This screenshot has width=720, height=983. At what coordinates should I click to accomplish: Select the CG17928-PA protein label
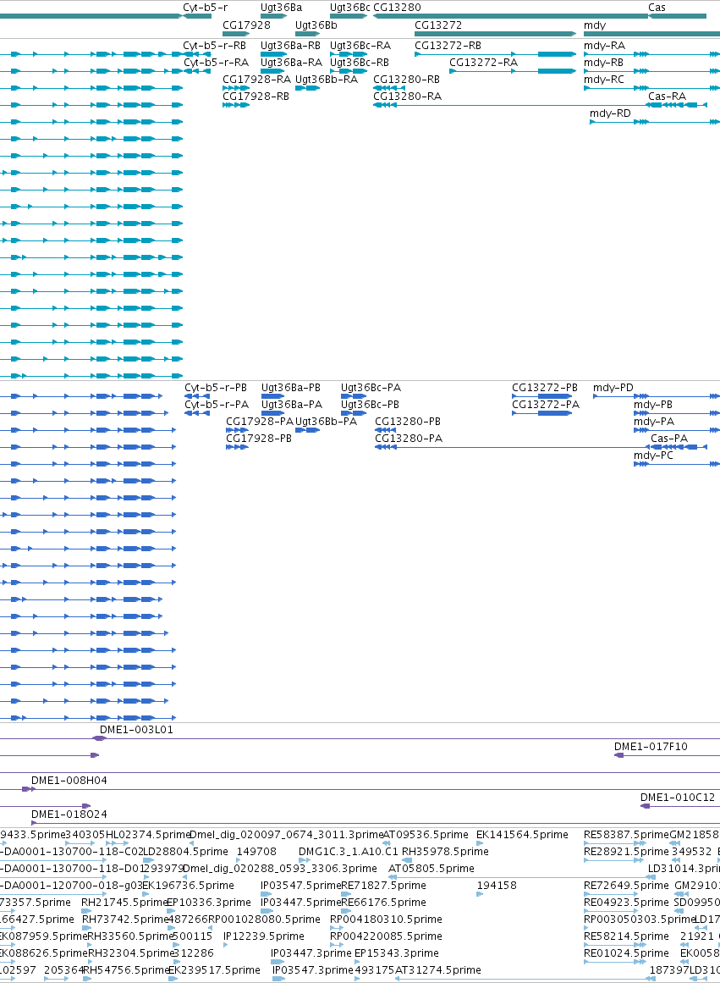pos(260,422)
